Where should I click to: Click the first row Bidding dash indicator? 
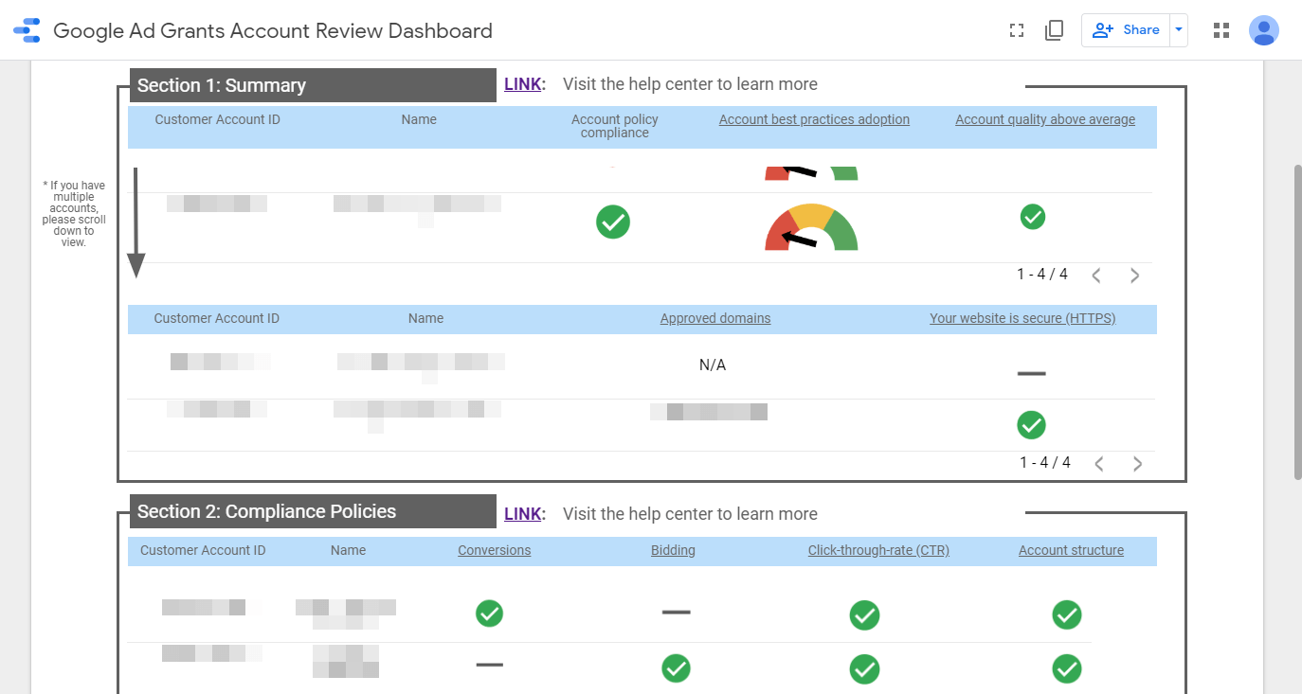676,613
